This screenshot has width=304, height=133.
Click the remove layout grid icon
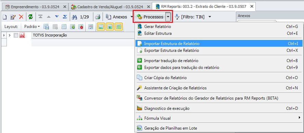coord(55,27)
